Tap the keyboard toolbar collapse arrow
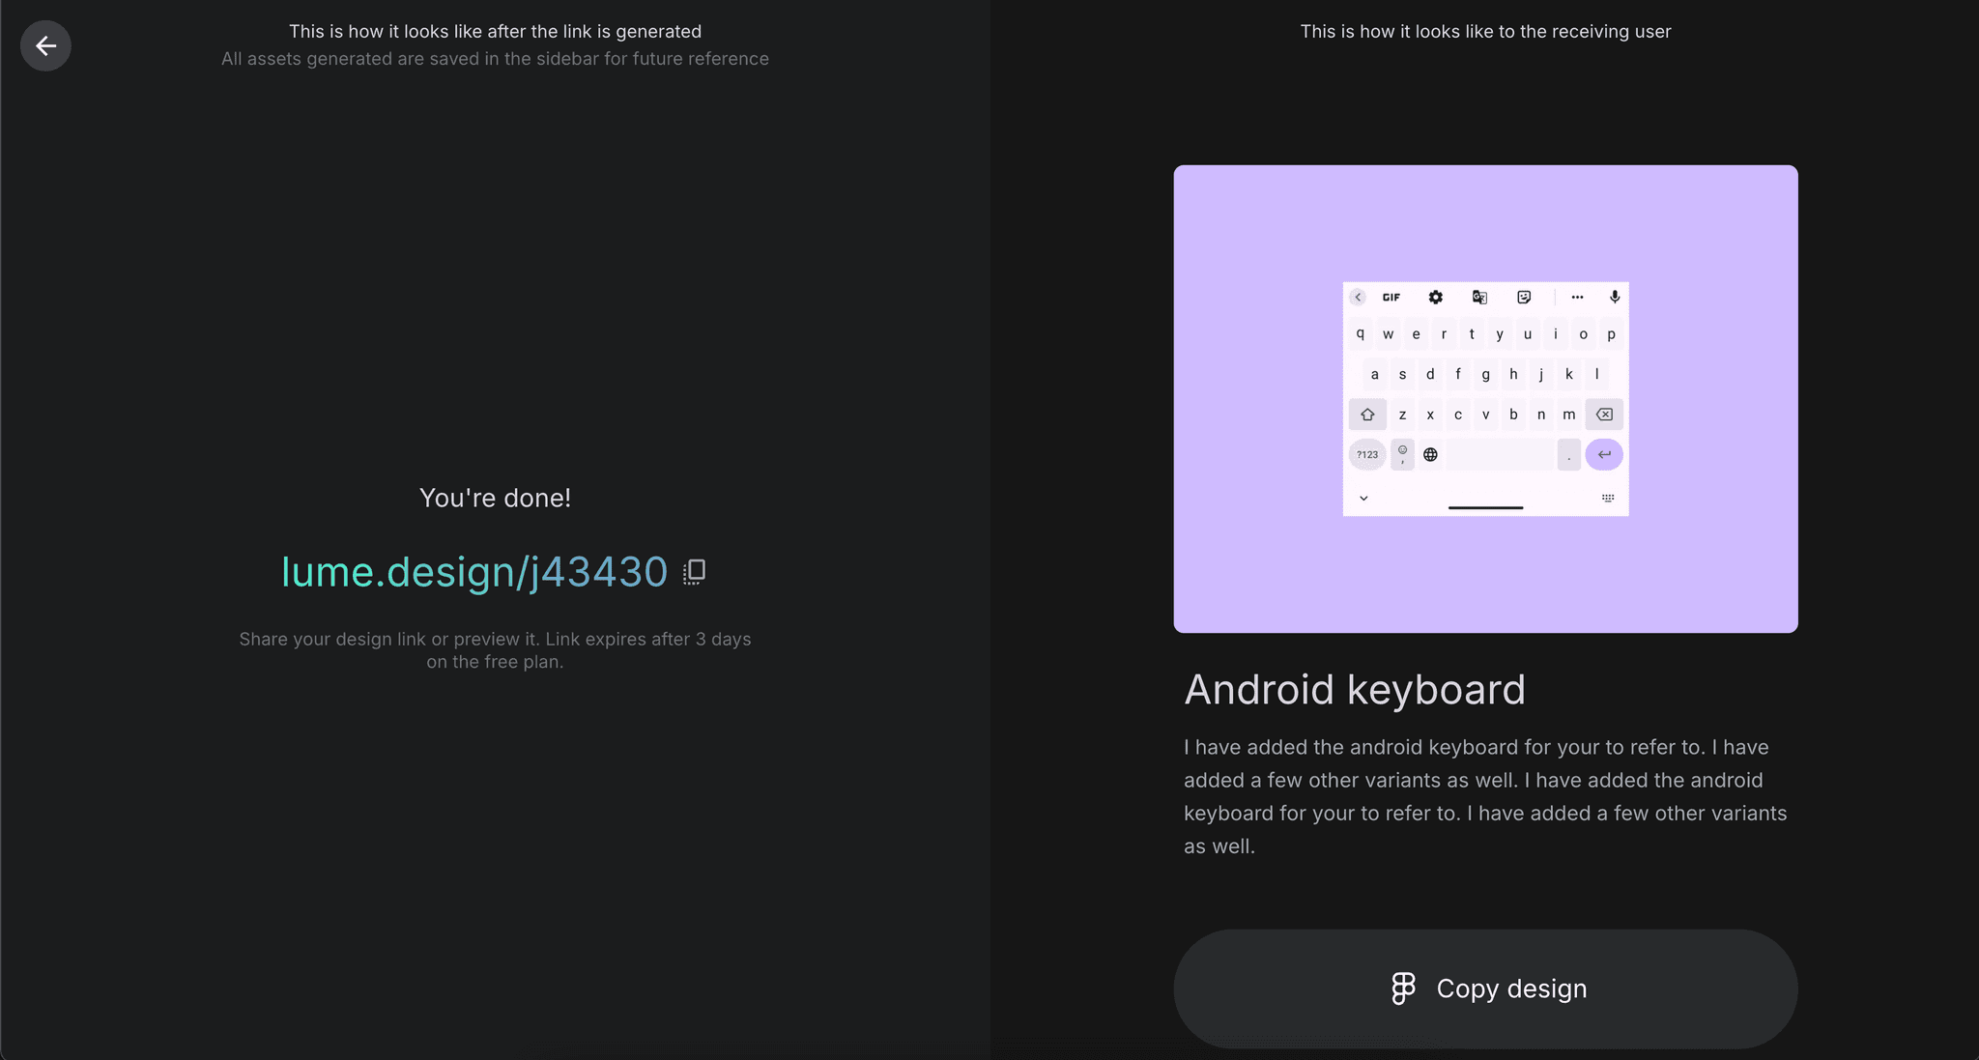Screen dimensions: 1979x1060 pos(1358,298)
